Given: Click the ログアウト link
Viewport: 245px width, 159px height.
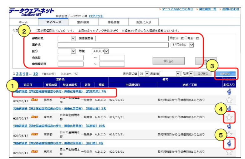Looking at the screenshot, I should coord(96,16).
